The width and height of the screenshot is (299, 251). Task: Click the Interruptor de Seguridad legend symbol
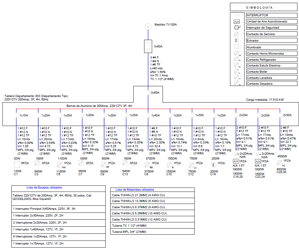click(x=237, y=28)
